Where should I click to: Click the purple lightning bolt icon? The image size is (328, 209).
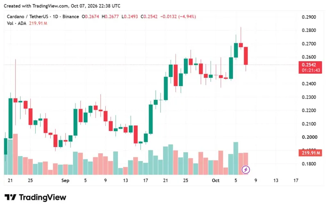(x=246, y=170)
